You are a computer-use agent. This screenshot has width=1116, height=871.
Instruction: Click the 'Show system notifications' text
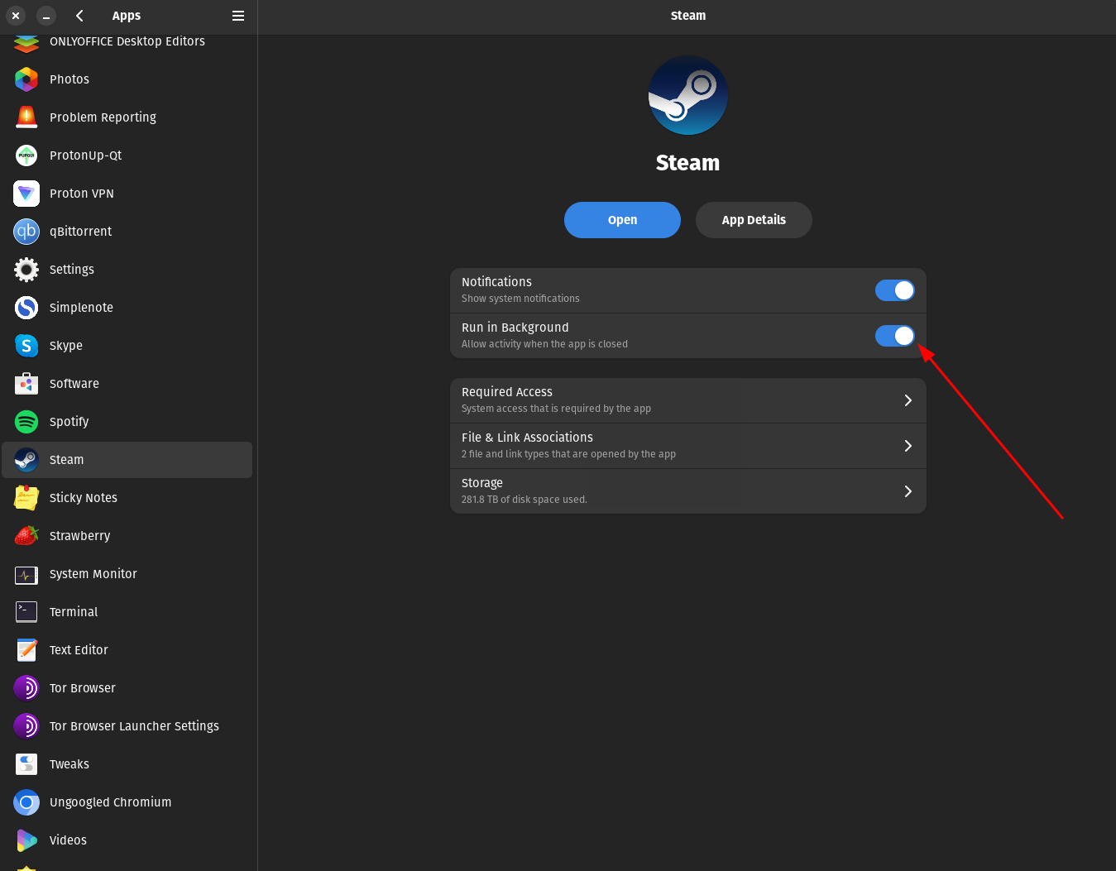(x=520, y=299)
